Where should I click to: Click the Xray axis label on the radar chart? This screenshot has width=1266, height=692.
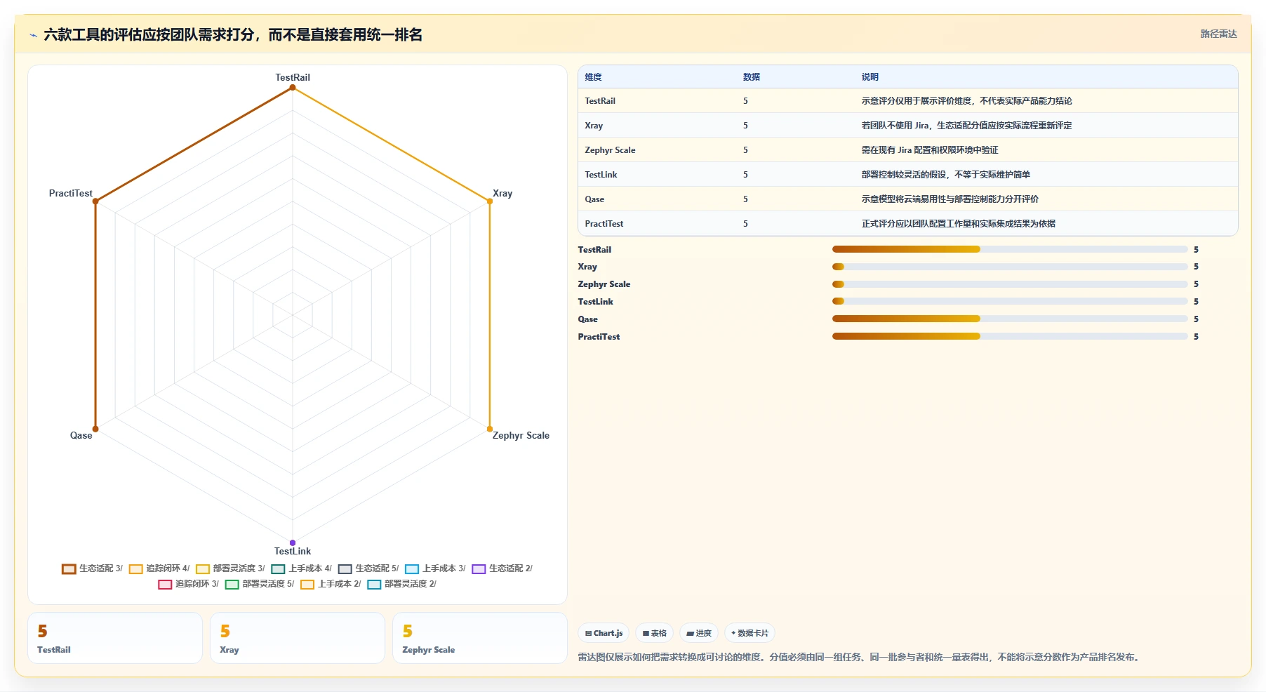pos(502,193)
